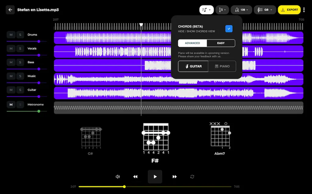This screenshot has width=312, height=194.
Task: Switch to the Easy chords tab
Action: point(221,43)
